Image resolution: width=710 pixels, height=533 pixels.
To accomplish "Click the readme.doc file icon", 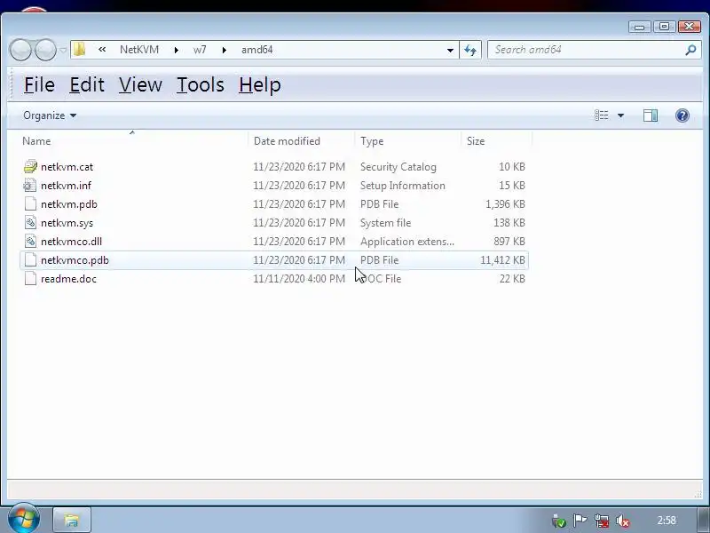I will tap(30, 278).
